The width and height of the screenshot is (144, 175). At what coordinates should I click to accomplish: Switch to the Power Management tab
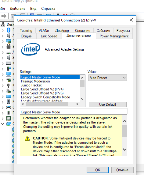coord(114,36)
